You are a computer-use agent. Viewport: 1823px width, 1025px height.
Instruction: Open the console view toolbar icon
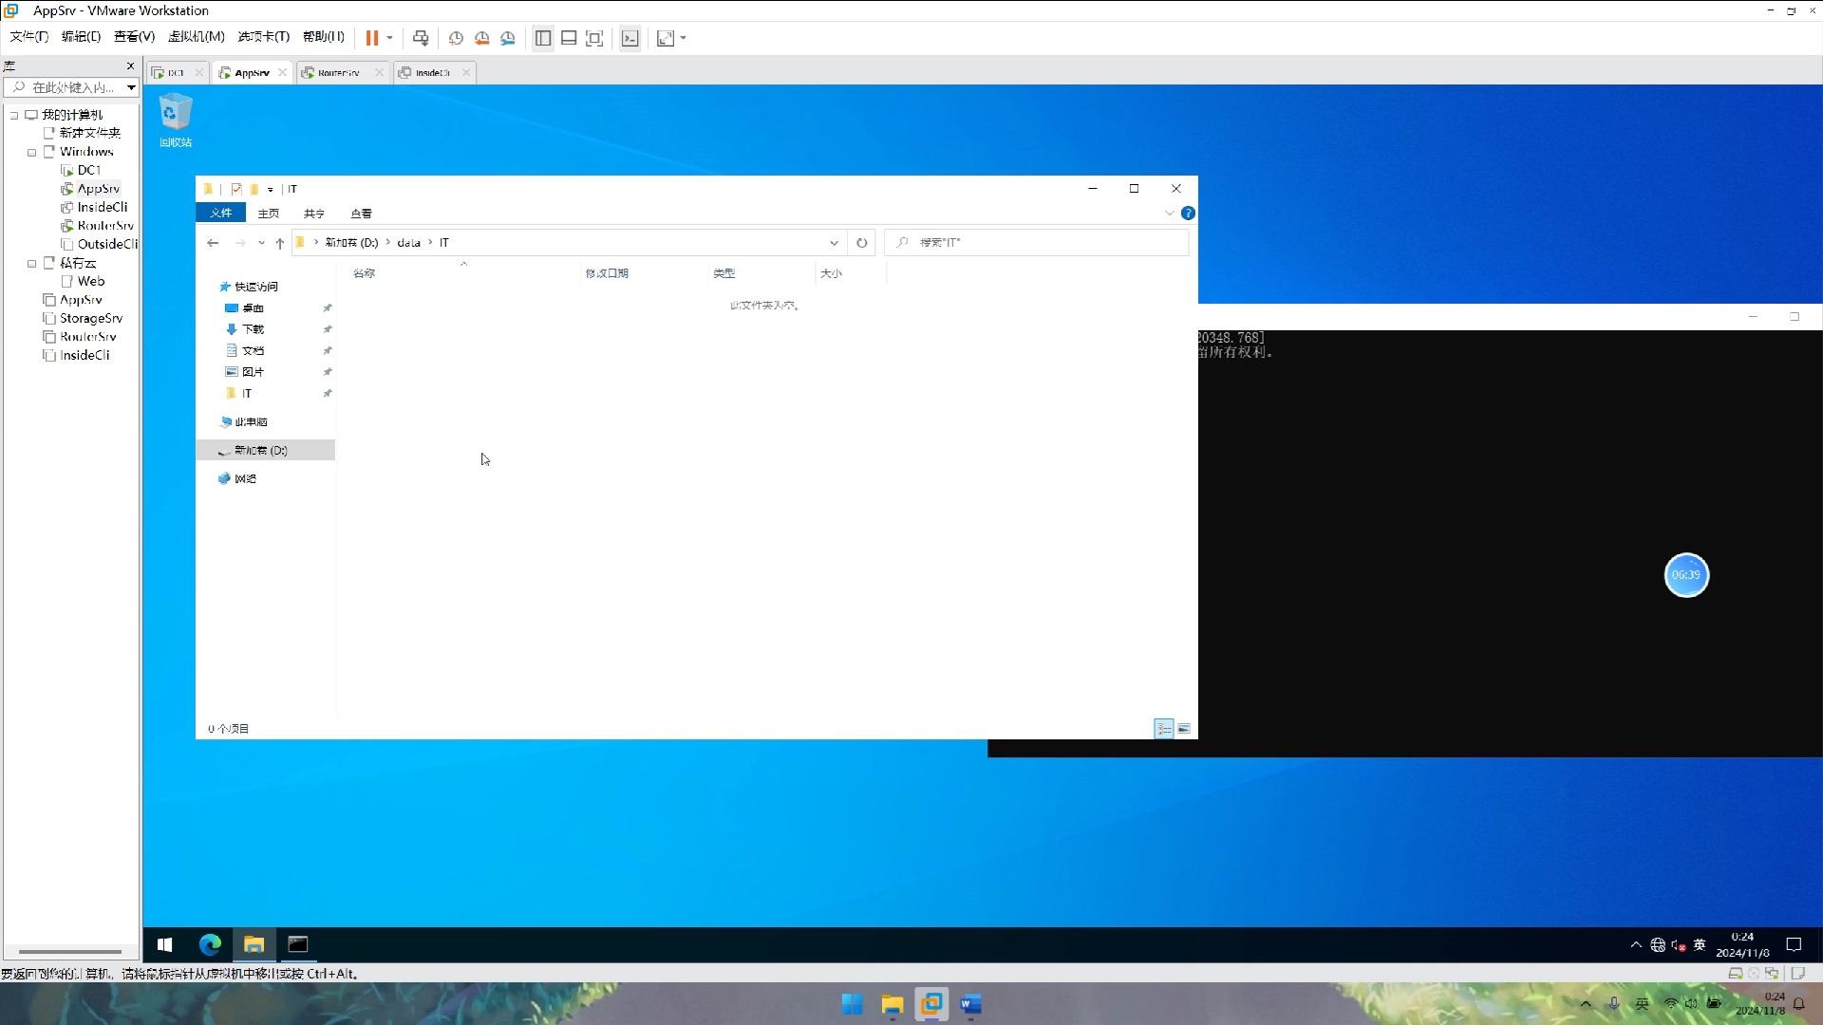pos(630,38)
